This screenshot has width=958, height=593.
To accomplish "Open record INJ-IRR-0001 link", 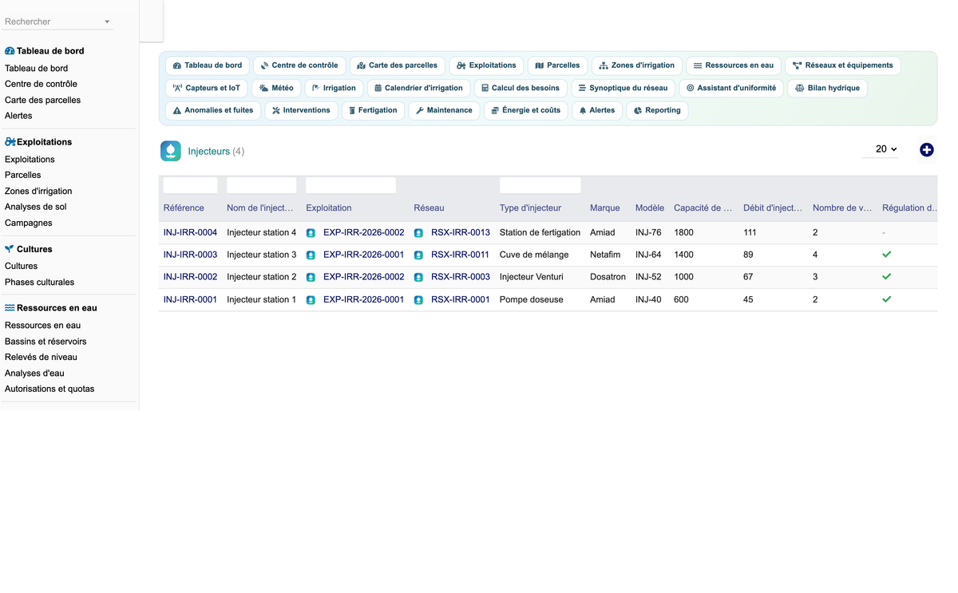I will (x=190, y=300).
